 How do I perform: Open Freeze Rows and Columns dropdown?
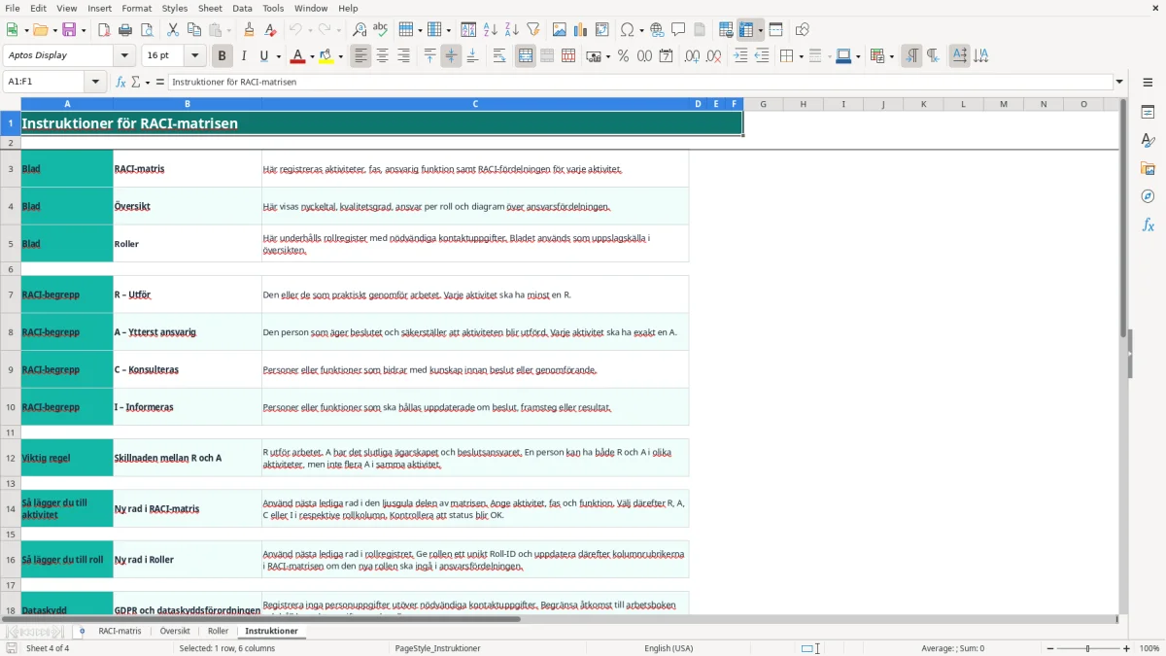point(761,30)
